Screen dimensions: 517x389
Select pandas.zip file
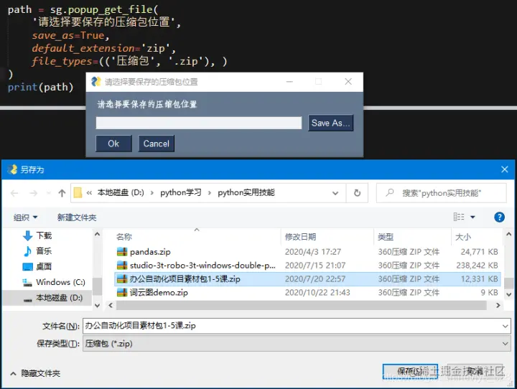150,252
